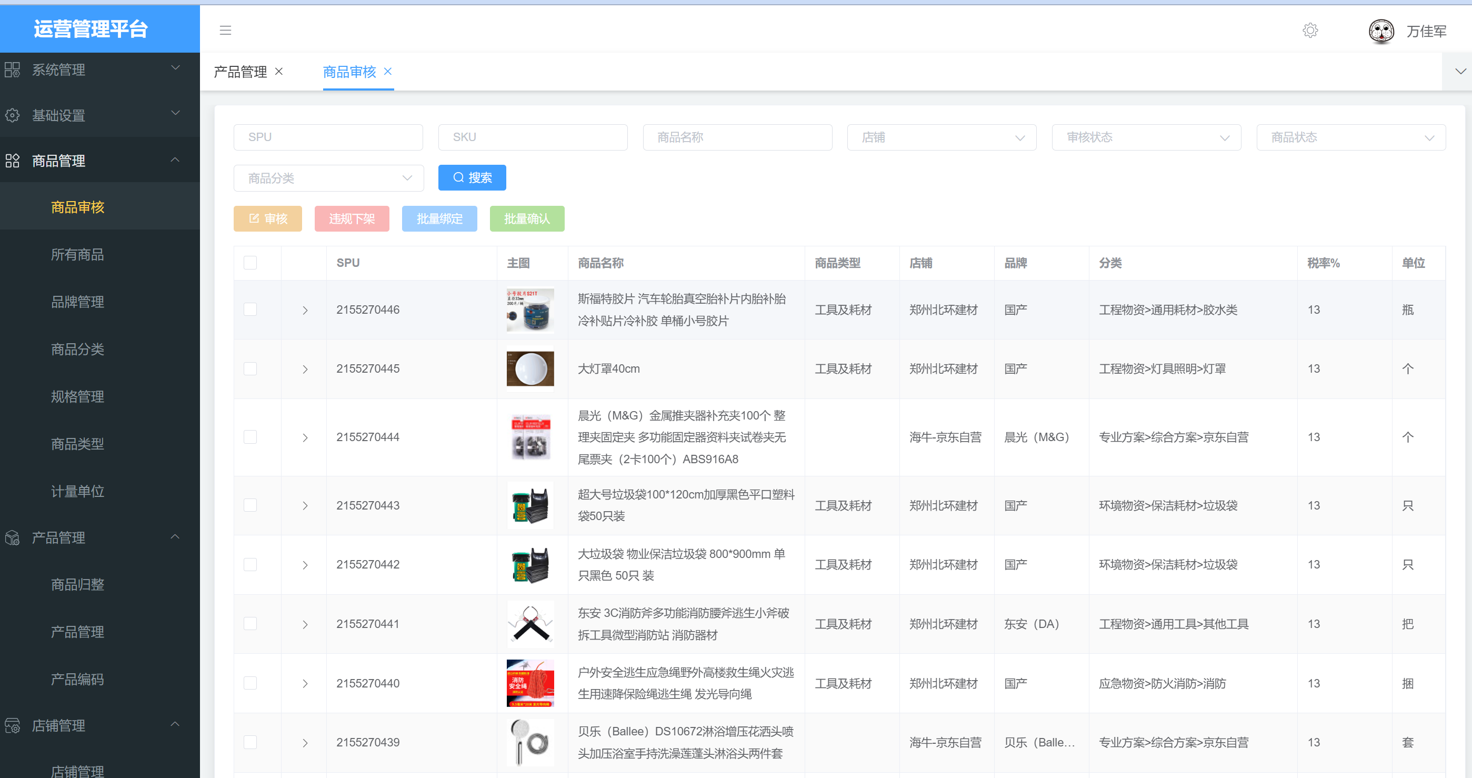The image size is (1472, 778).
Task: Click the 搜索 button
Action: pyautogui.click(x=472, y=178)
